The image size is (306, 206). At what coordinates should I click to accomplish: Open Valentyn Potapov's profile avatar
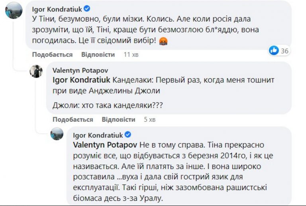pos(36,71)
